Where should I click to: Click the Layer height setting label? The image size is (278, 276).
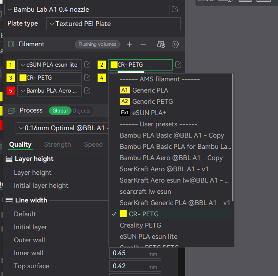(x=33, y=173)
